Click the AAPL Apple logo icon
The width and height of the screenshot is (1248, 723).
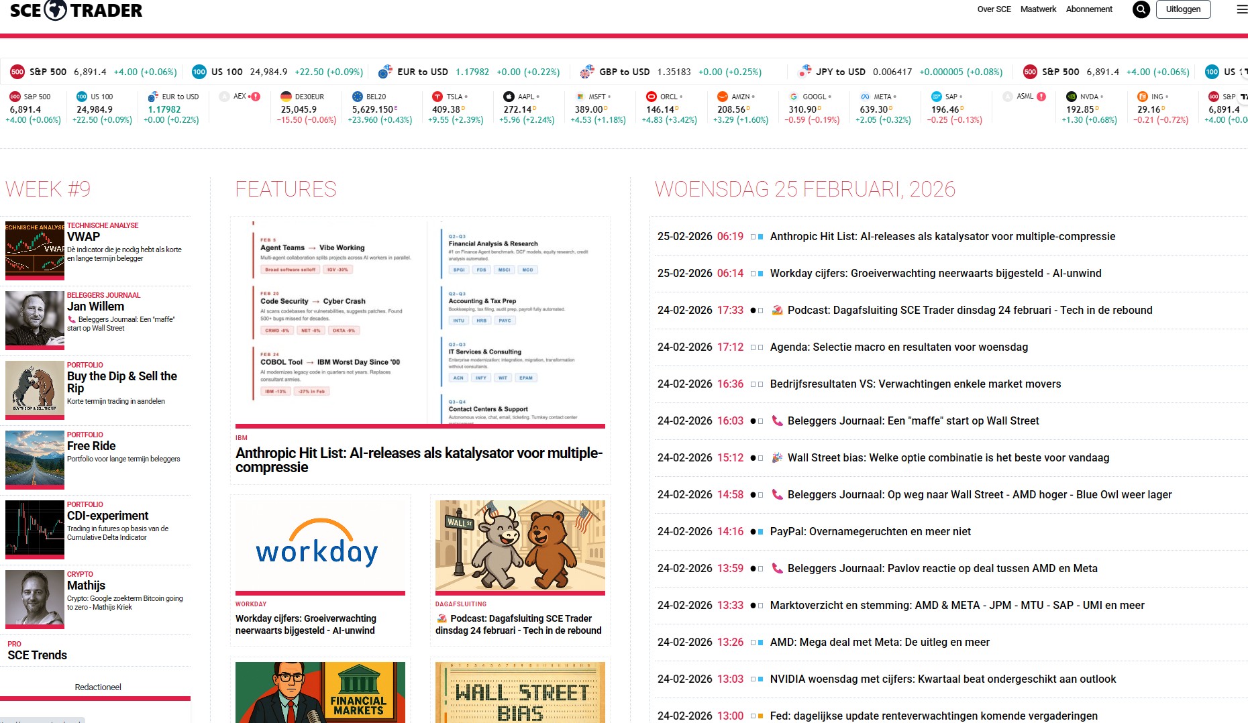pos(509,97)
